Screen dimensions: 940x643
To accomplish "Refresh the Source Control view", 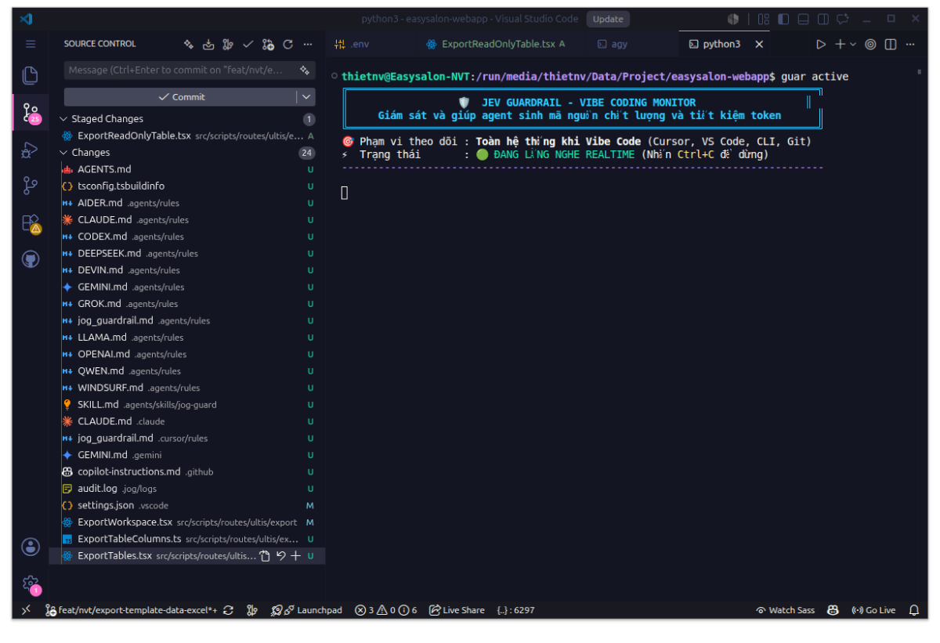I will click(287, 44).
